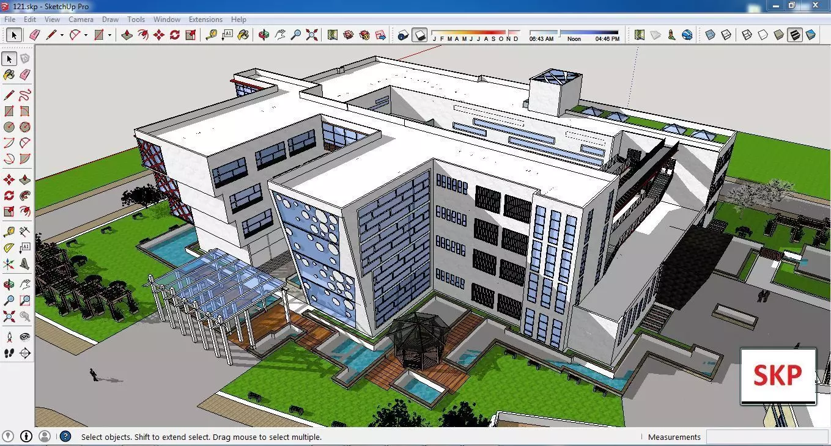The image size is (831, 446).
Task: Choose the 3D Text tool
Action: click(x=24, y=264)
